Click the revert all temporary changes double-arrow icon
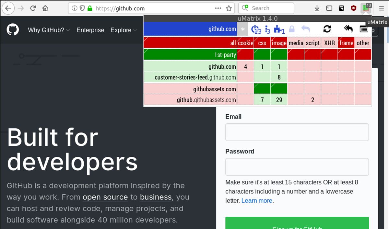389x229 pixels. tap(348, 29)
